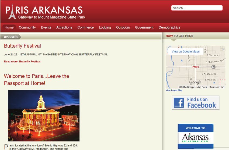The width and height of the screenshot is (229, 150).
Task: Open the Outdoors menu
Action: click(x=123, y=27)
